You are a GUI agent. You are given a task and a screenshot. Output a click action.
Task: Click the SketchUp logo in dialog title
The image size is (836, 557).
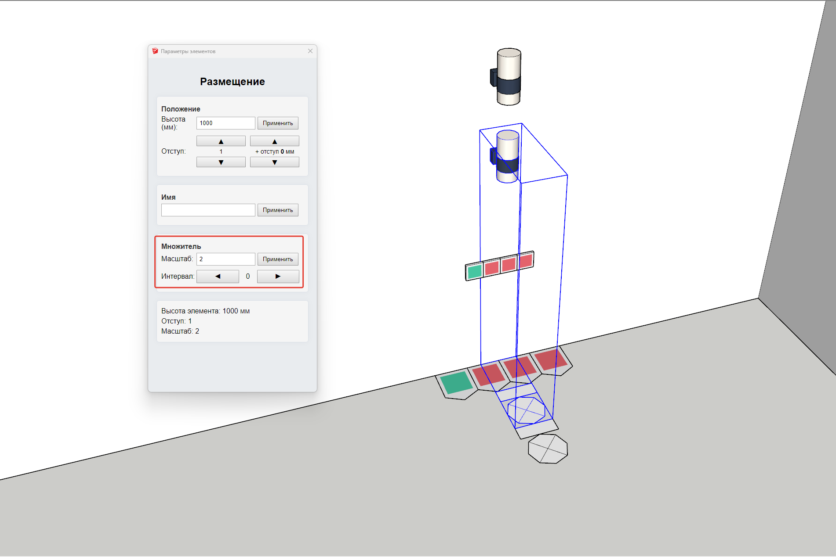[x=155, y=51]
